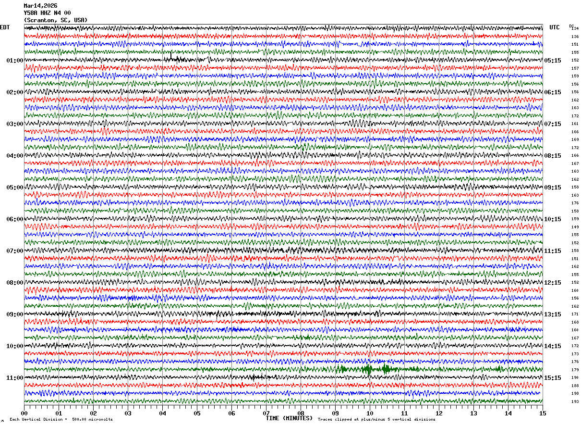
Task: Click the DC offset value '161'
Action: (x=575, y=124)
